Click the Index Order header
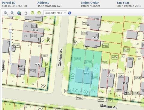 [x=90, y=3]
